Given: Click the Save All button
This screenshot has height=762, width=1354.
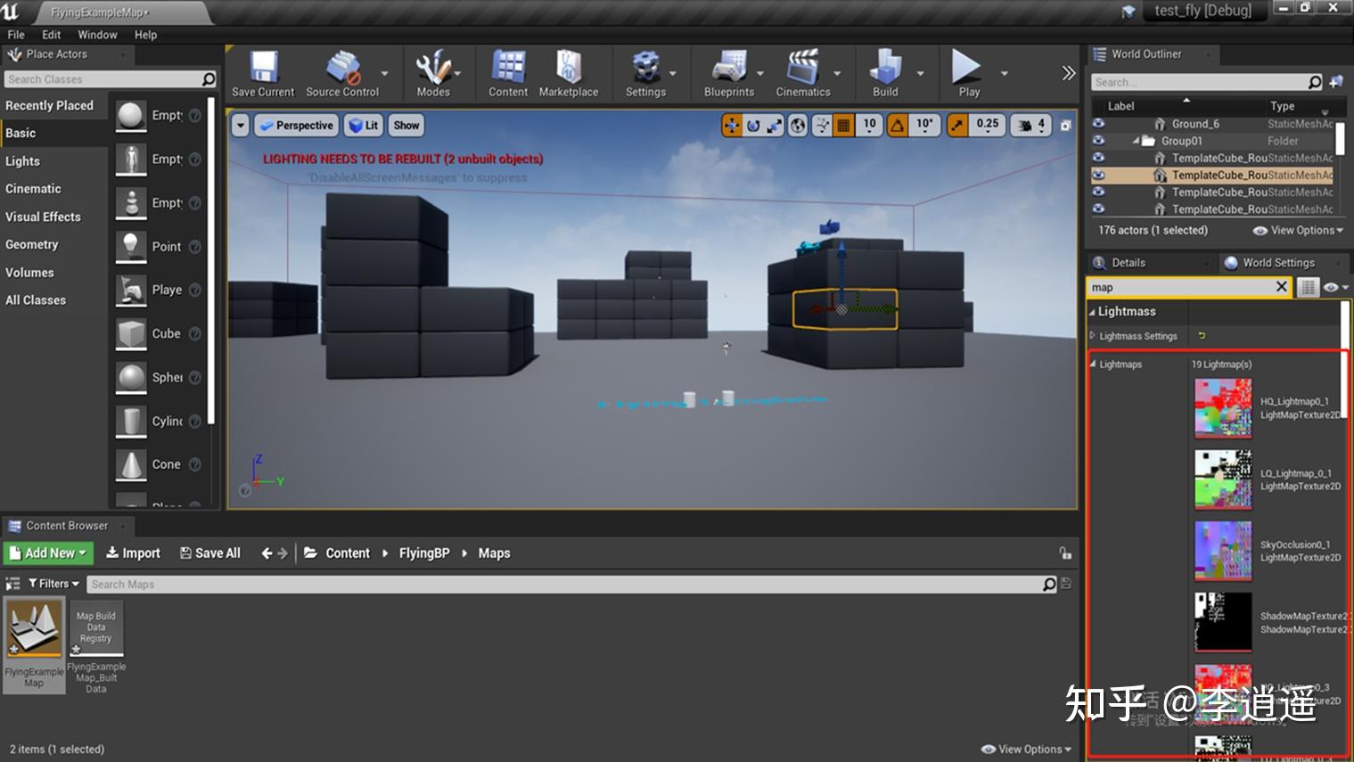Looking at the screenshot, I should coord(210,553).
